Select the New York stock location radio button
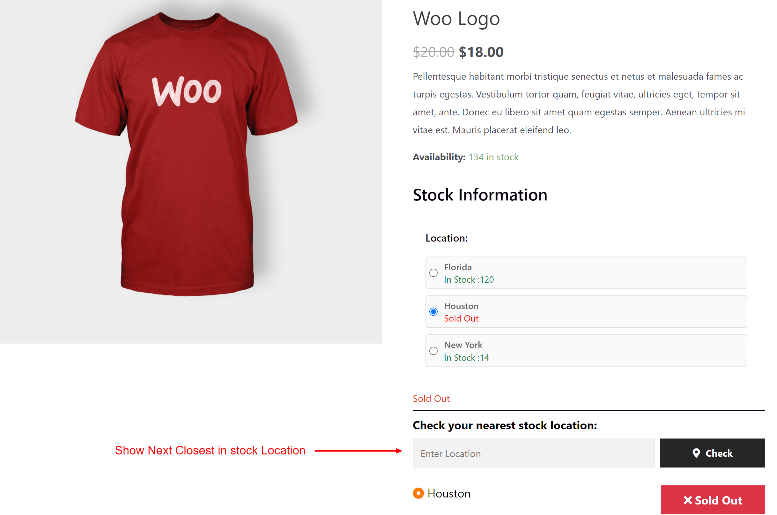Viewport: 777px width, 515px height. [x=434, y=351]
